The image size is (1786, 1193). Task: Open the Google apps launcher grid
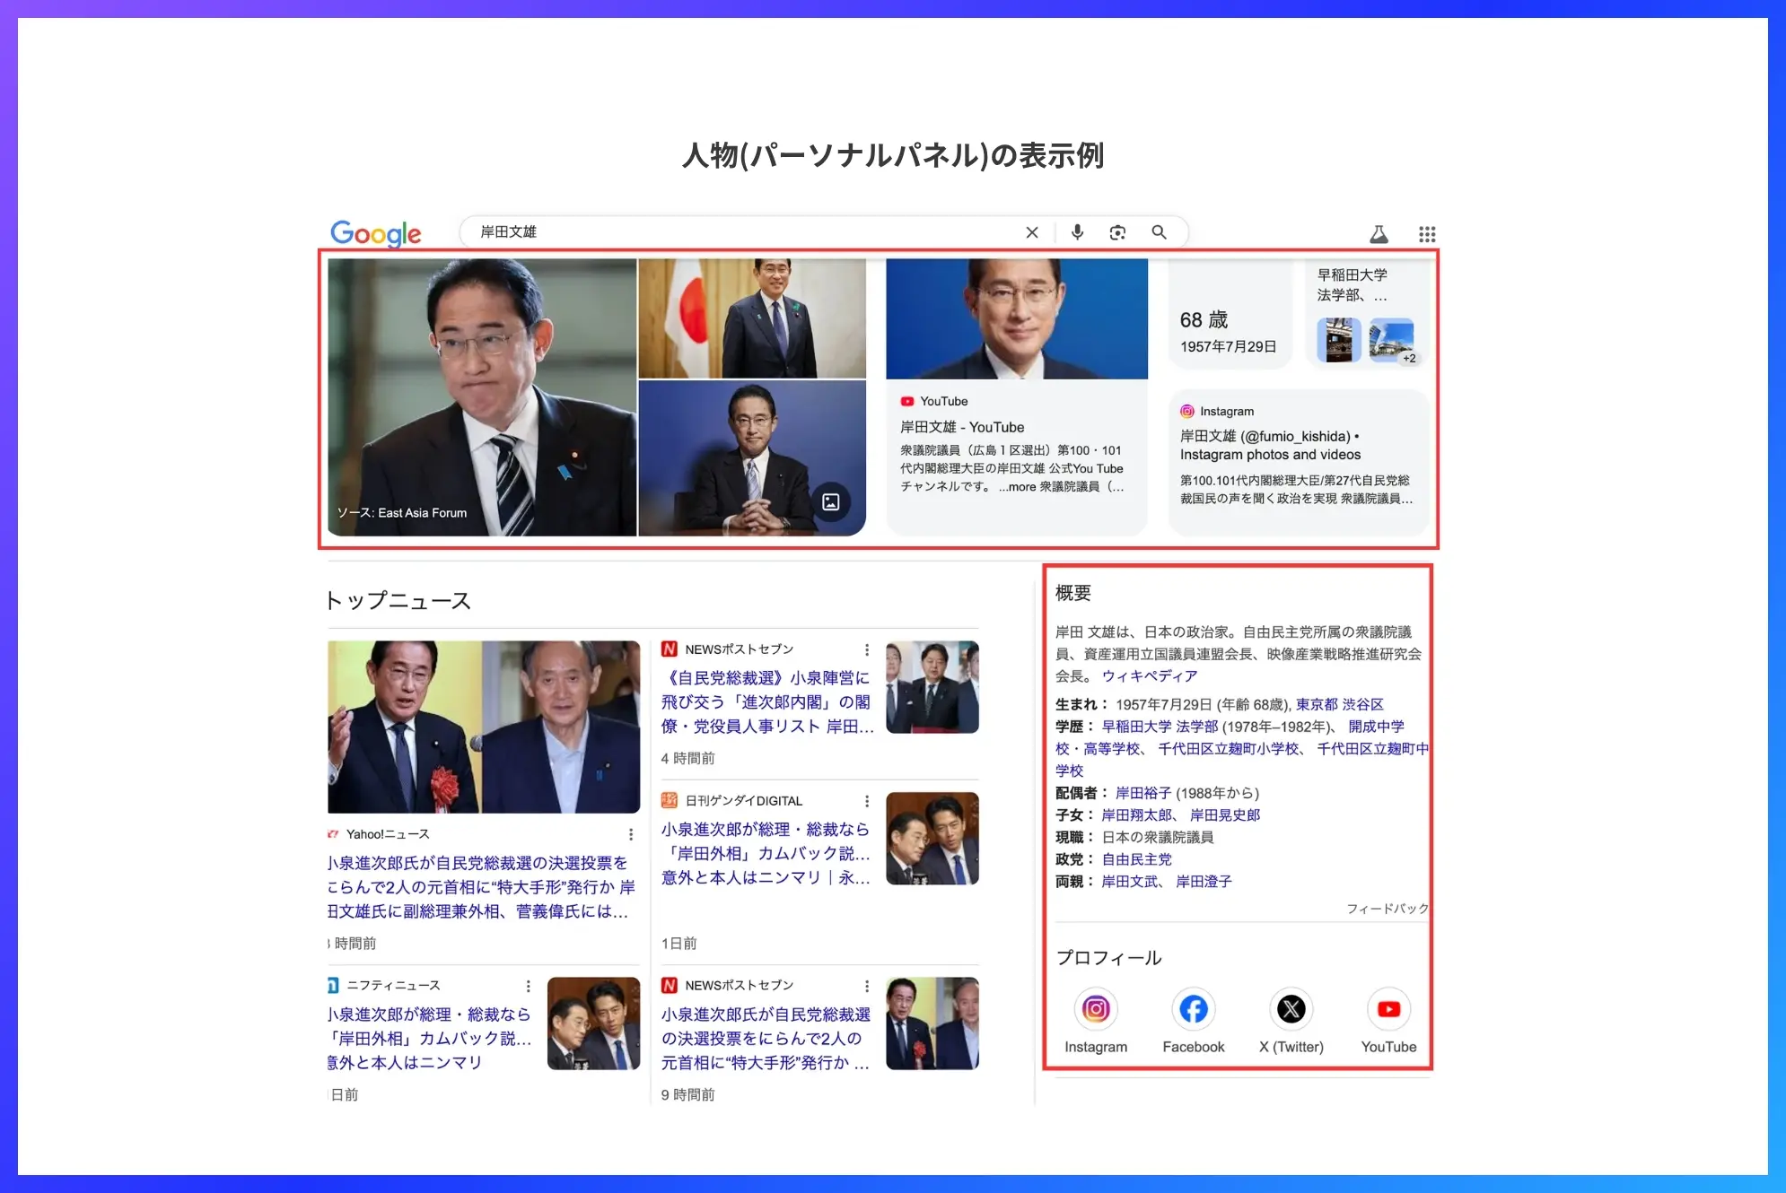click(x=1425, y=233)
